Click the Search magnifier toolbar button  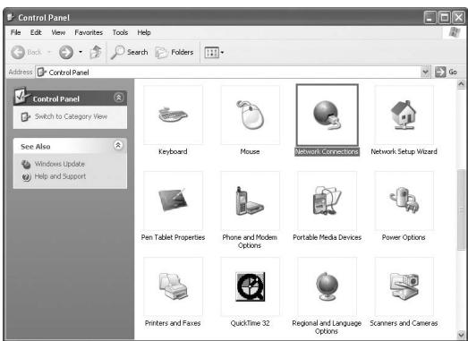pyautogui.click(x=129, y=52)
